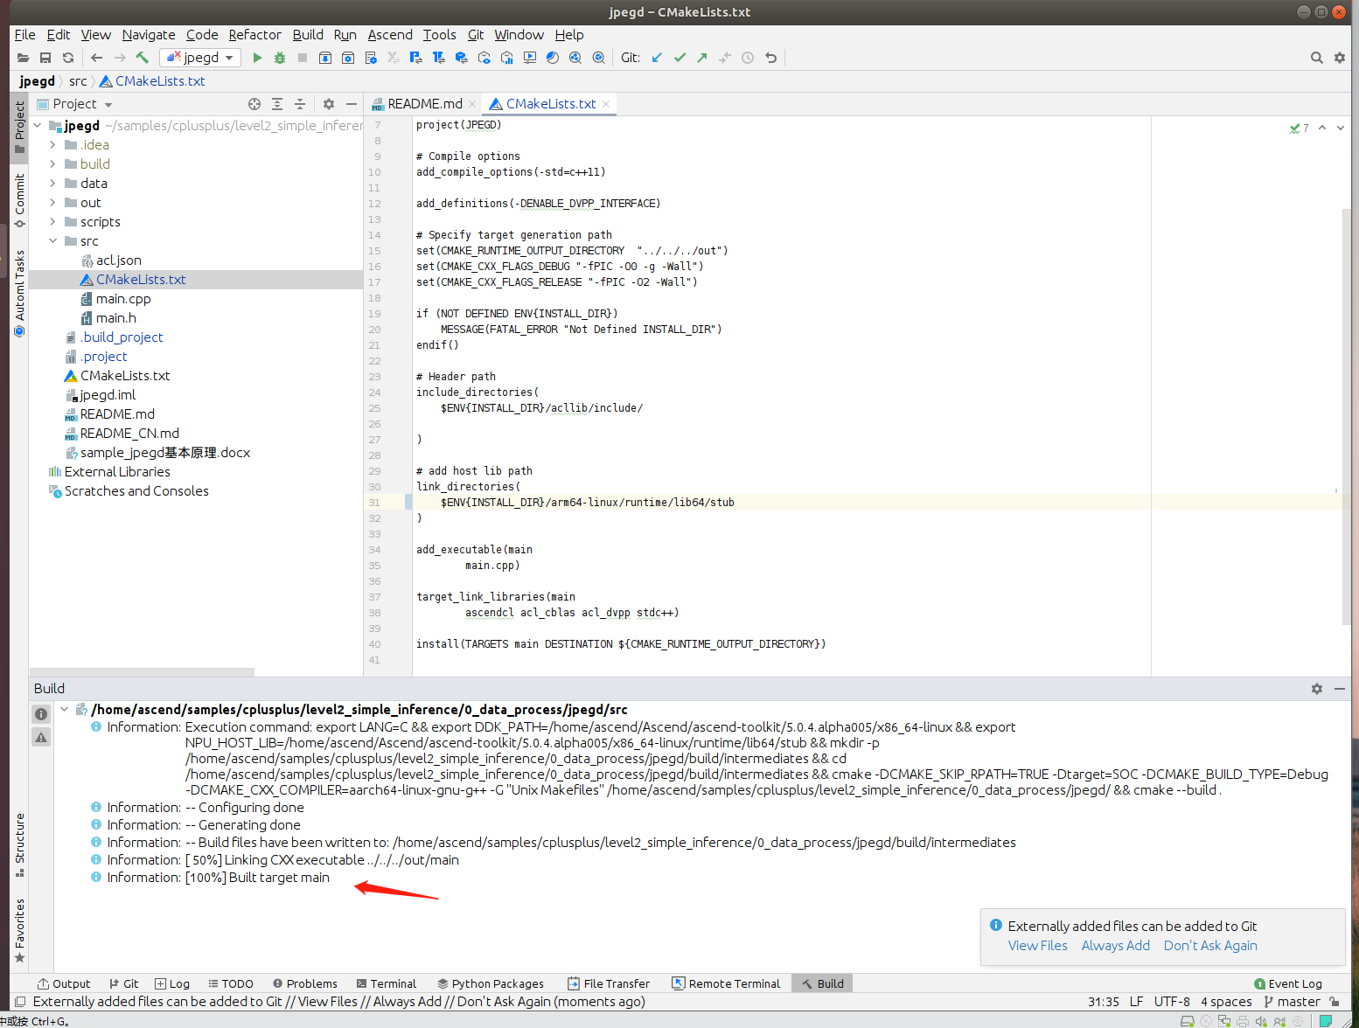This screenshot has width=1359, height=1028.
Task: Open IDE settings gear in main toolbar
Action: pyautogui.click(x=1339, y=58)
